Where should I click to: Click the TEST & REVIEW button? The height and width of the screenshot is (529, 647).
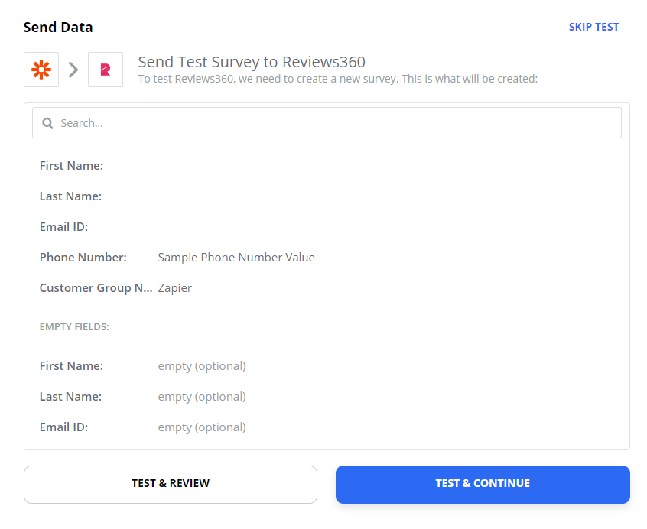point(171,485)
